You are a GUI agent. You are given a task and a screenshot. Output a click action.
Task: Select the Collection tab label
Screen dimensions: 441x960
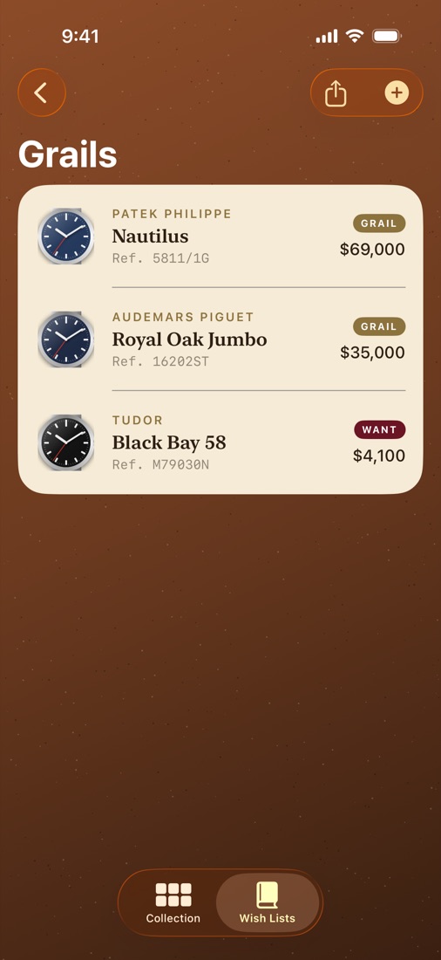pyautogui.click(x=173, y=918)
